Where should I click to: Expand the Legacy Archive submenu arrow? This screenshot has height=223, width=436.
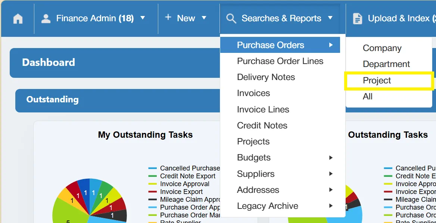pyautogui.click(x=331, y=206)
